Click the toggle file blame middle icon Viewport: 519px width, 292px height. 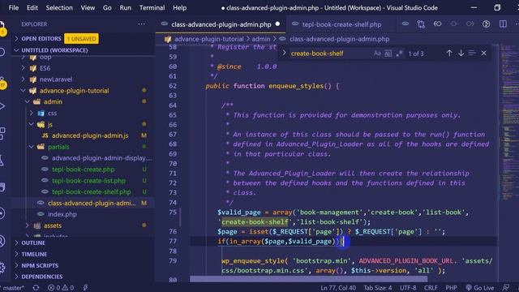click(453, 24)
